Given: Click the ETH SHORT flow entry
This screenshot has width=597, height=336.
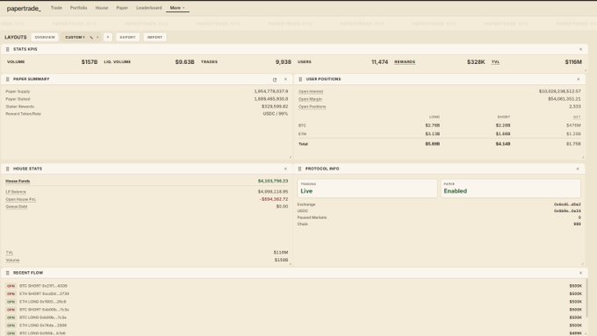Looking at the screenshot, I should tap(293, 294).
